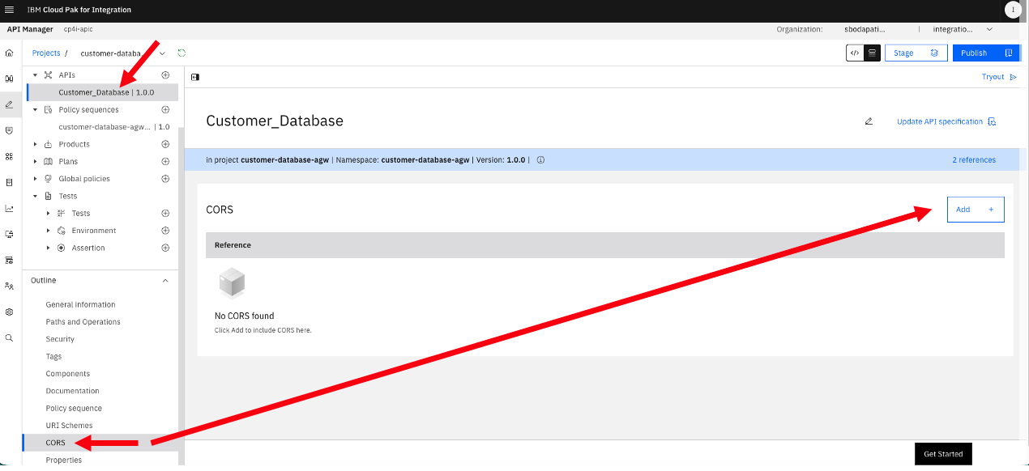Screen dimensions: 1029x471
Task: Add a new Product
Action: pos(165,144)
